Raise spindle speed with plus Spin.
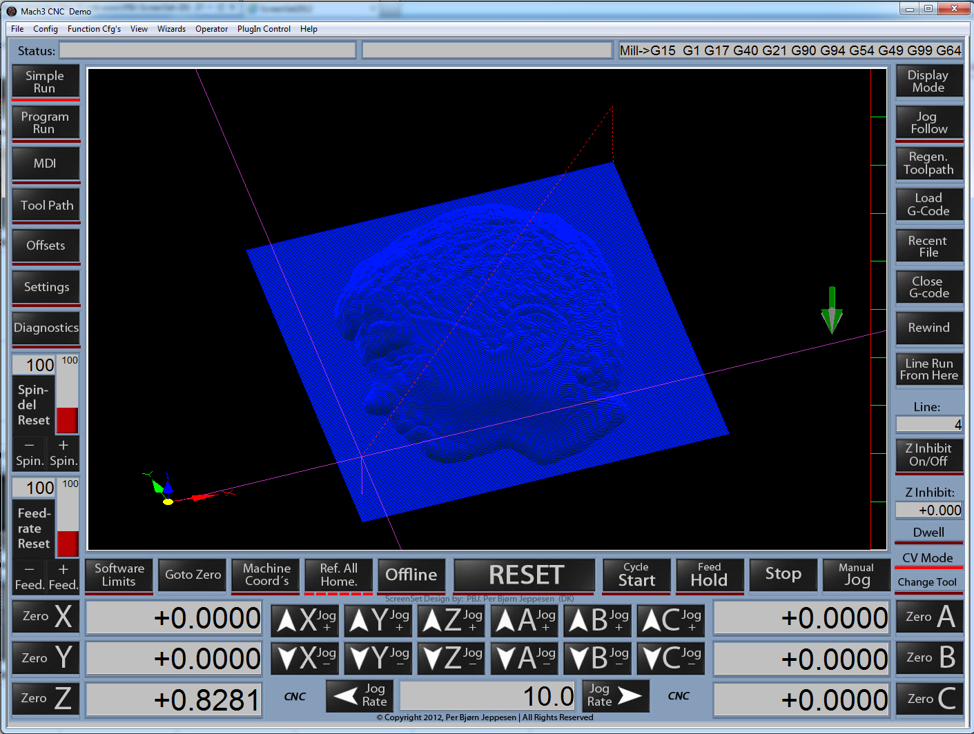 (x=64, y=453)
